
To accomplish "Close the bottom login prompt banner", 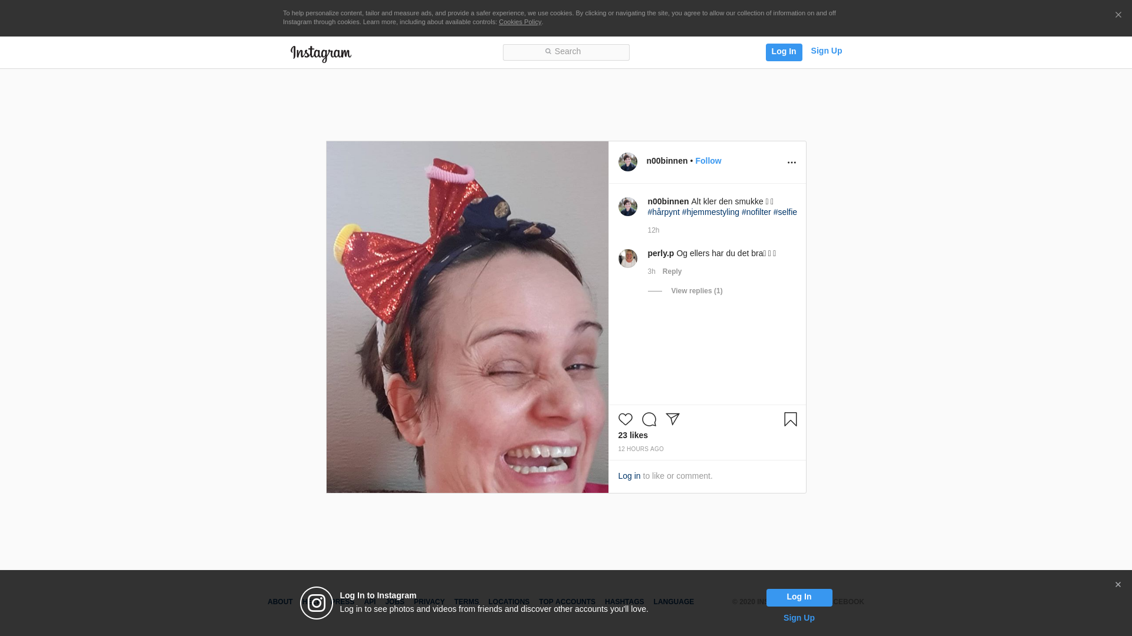I will click(1117, 585).
